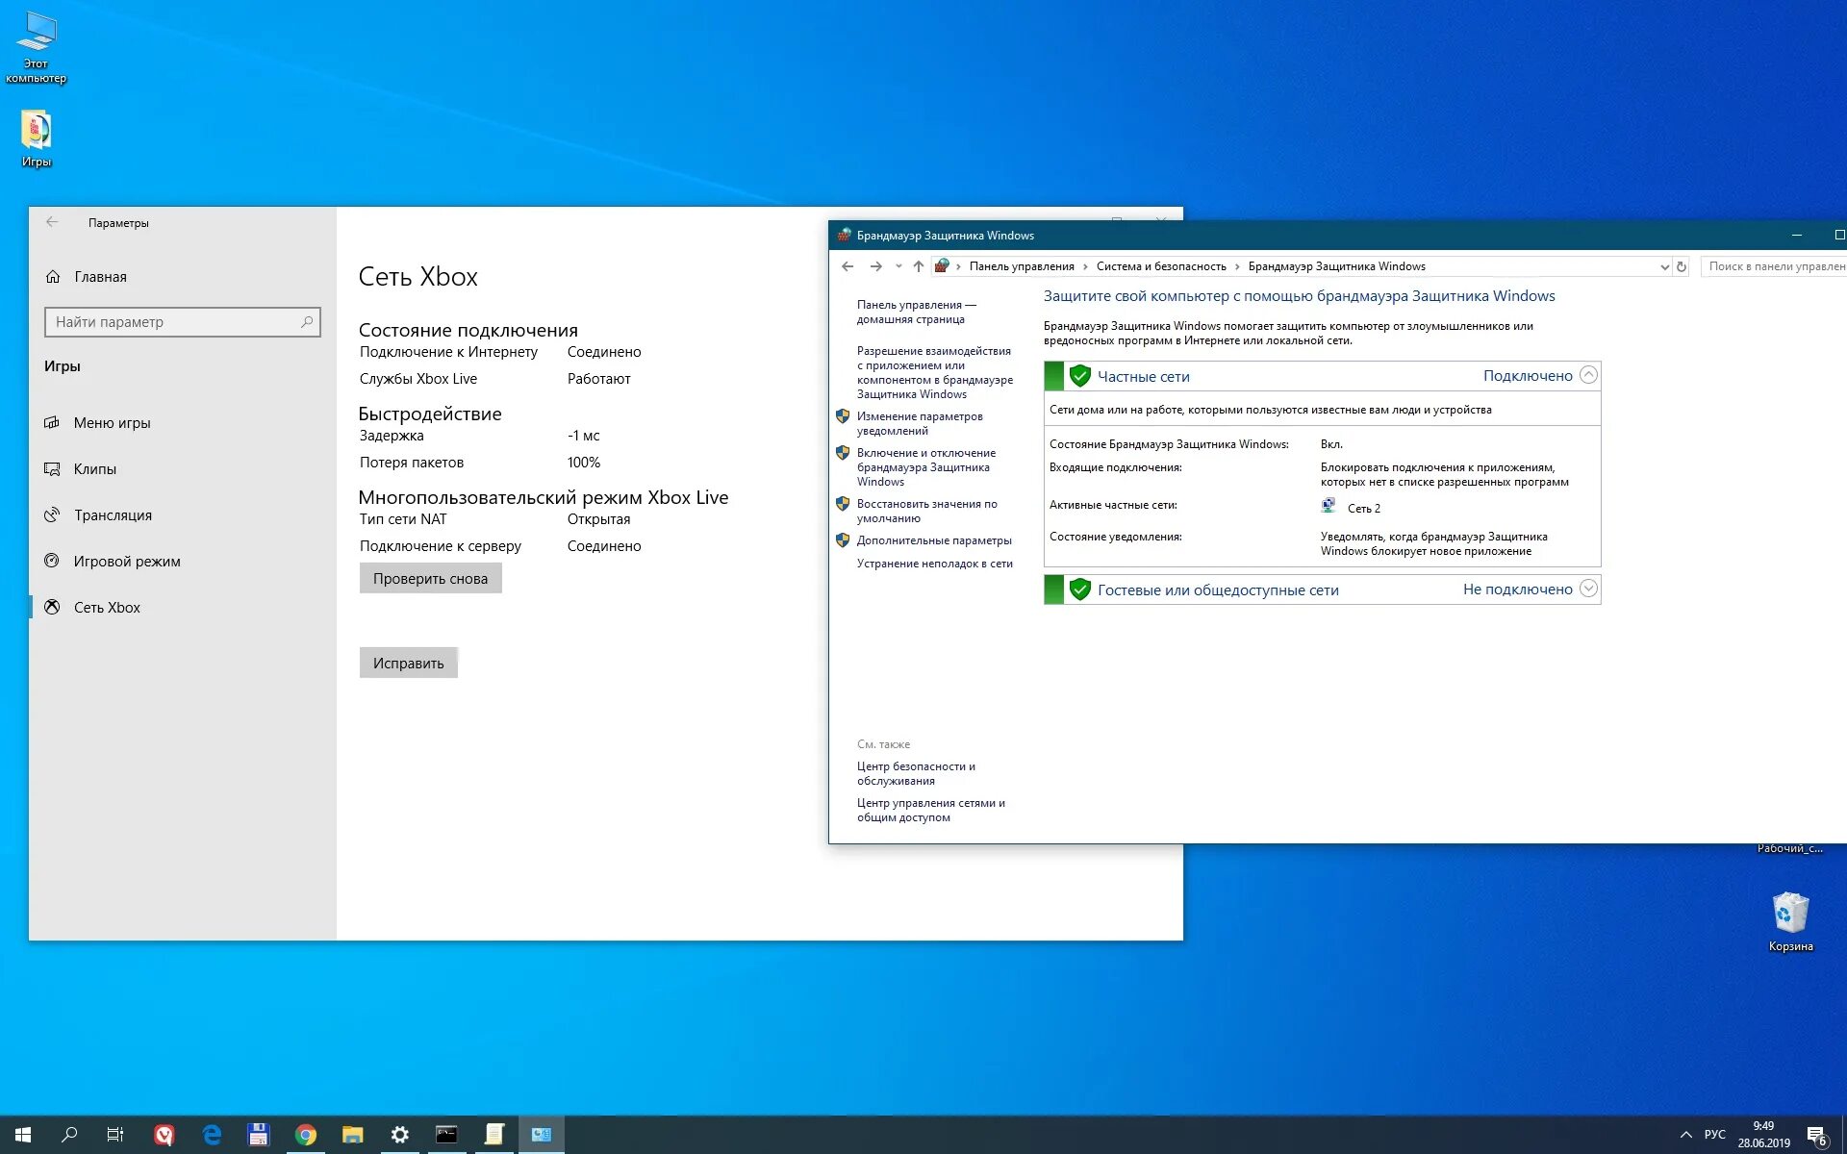
Task: Open 'Центр управления сетями' link
Action: coord(931,810)
